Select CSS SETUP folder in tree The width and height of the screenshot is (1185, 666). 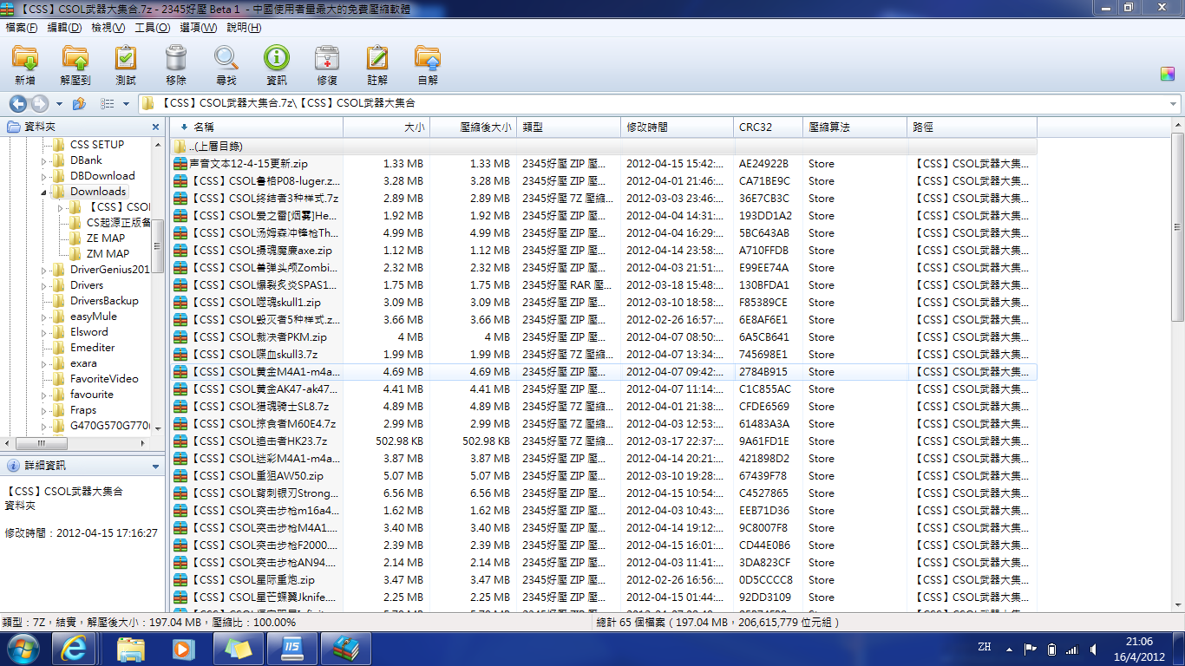tap(97, 144)
